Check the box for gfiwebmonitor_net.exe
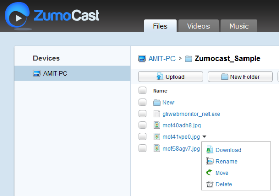 tap(143, 114)
